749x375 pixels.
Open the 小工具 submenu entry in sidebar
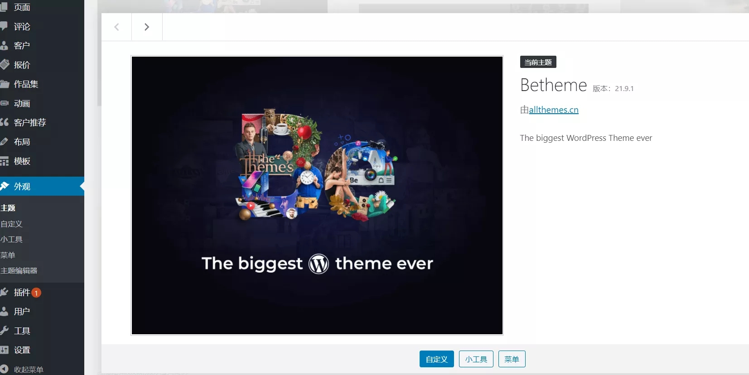11,239
